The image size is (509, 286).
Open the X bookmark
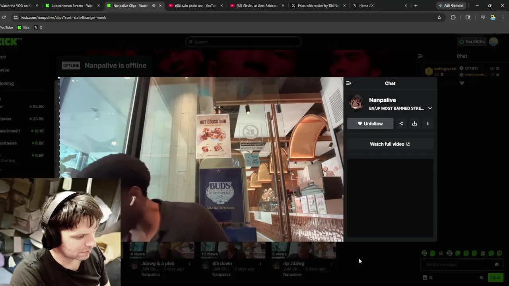(38, 28)
